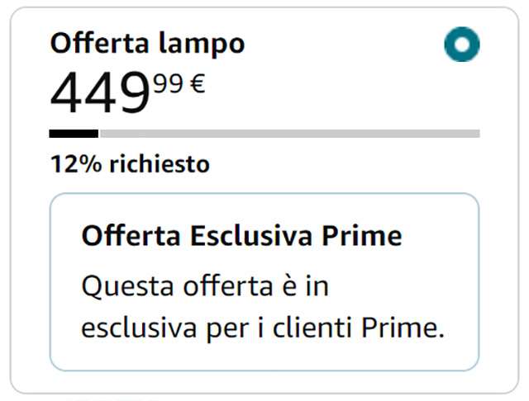Click the "Questa offerta è in" text line
Viewport: 529px width, 401px height.
coord(200,287)
